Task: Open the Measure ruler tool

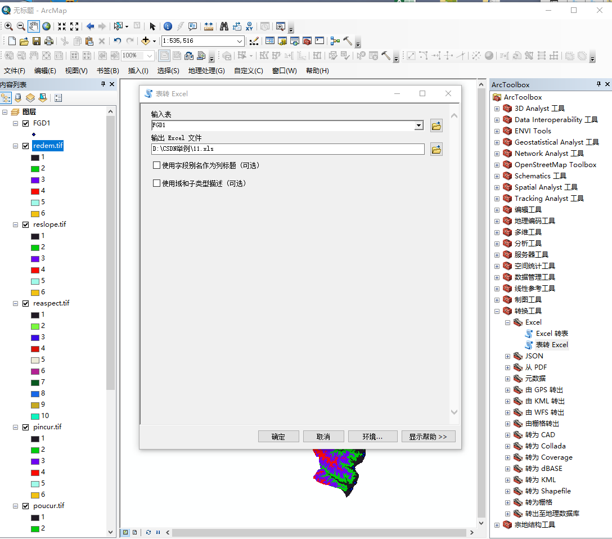Action: pos(209,26)
